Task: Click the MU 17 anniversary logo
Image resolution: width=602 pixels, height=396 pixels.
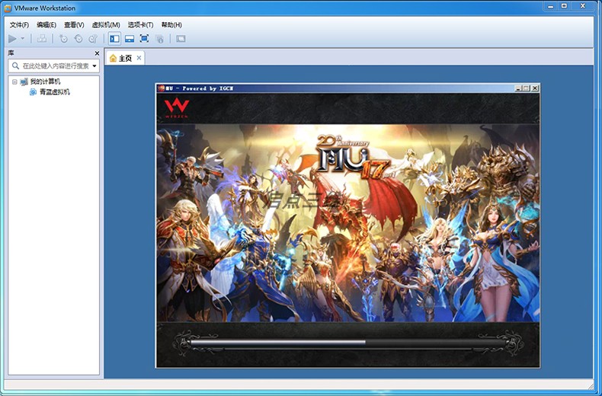Action: click(x=356, y=157)
